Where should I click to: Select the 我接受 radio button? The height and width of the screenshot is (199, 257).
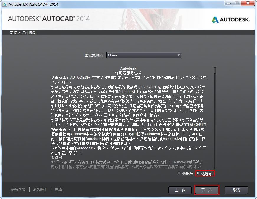197,173
